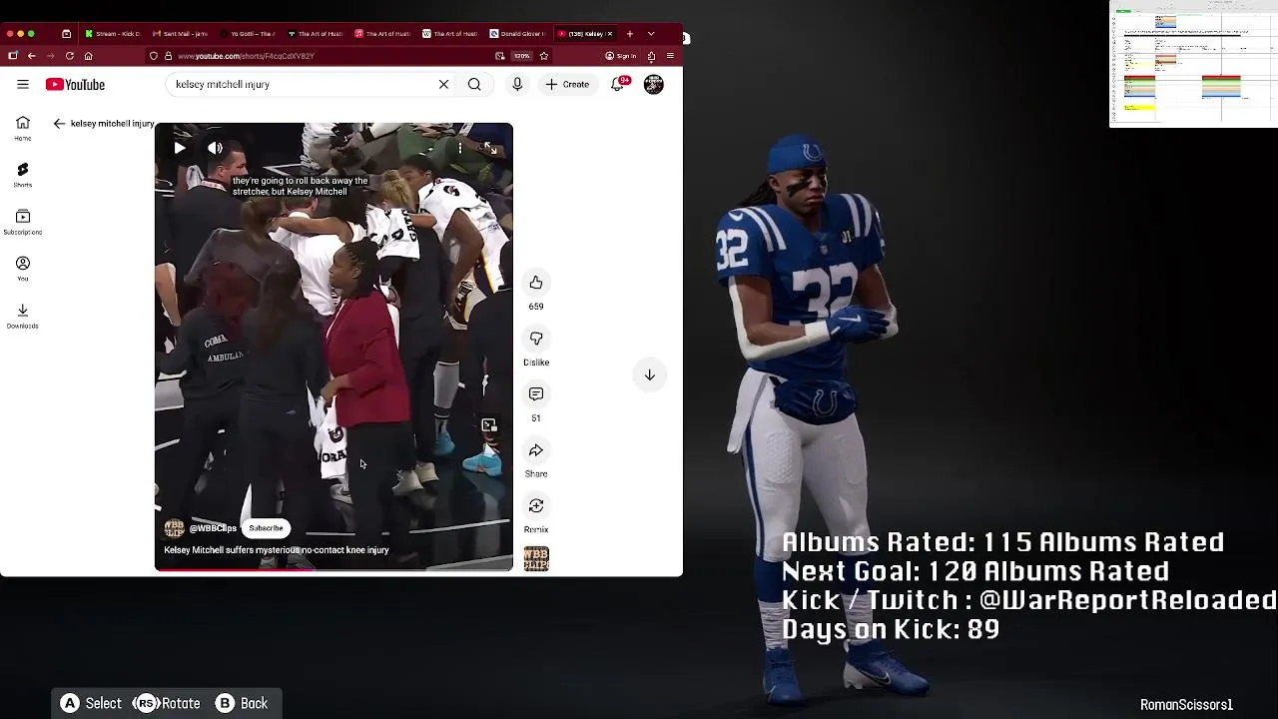Switch to the Donald Glover tab
Screen dimensions: 1278x719
tap(518, 34)
